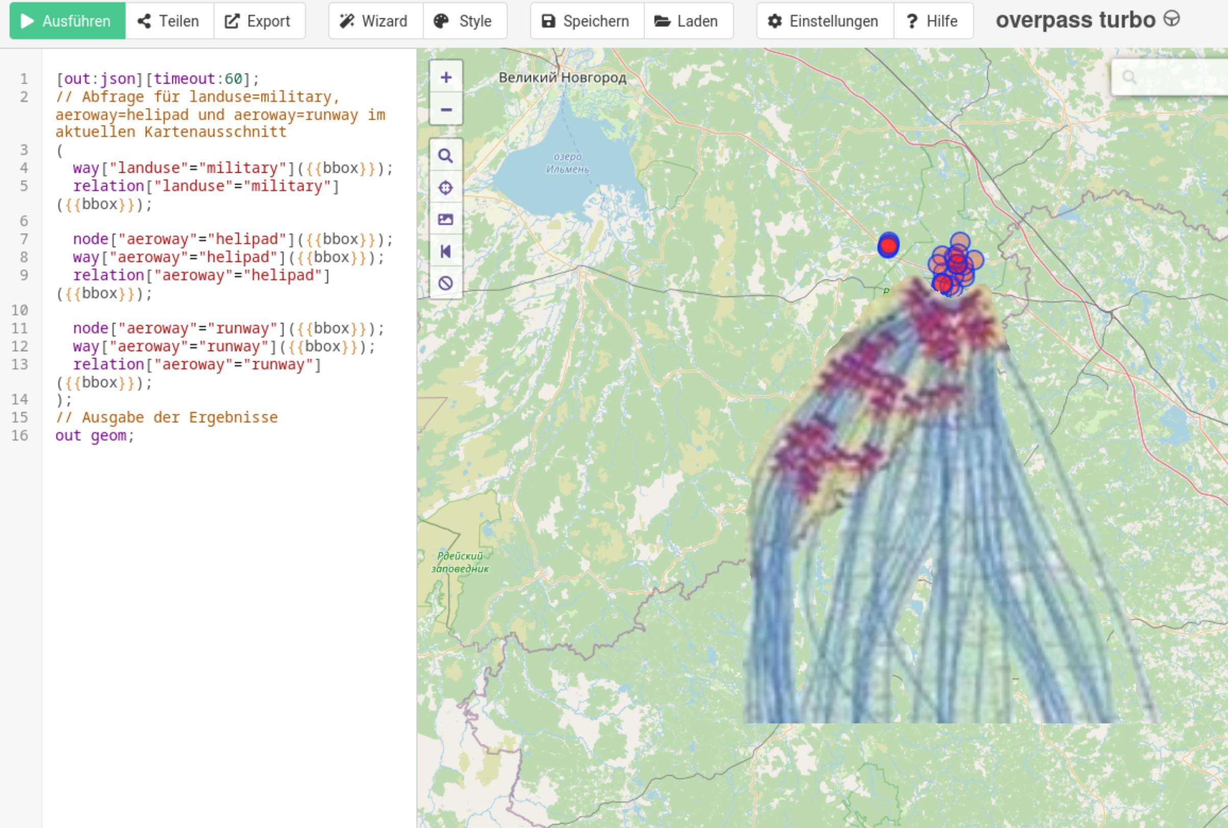Open the Export menu
Image resolution: width=1228 pixels, height=828 pixels.
tap(259, 21)
